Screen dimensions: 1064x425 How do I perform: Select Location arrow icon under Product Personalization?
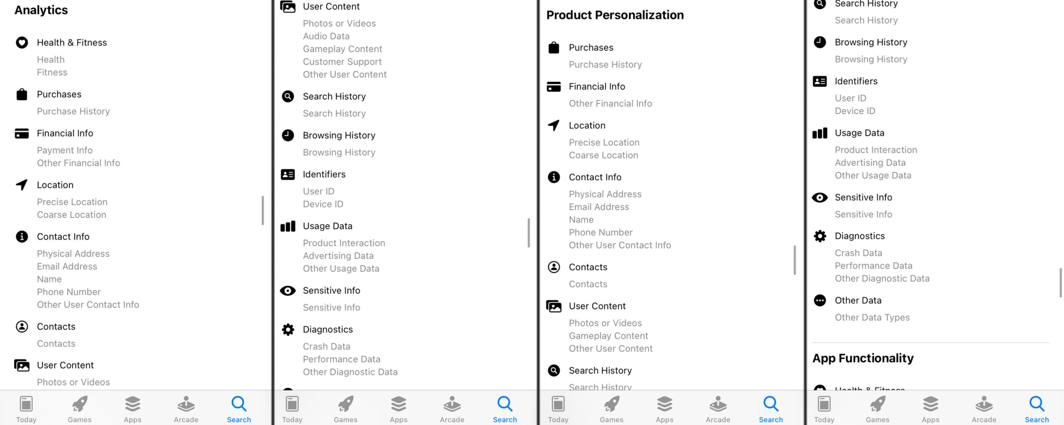point(554,125)
